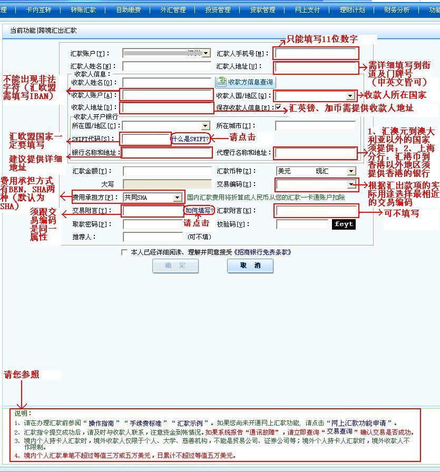The height and width of the screenshot is (472, 440).
Task: Click the SWIFT代码 input field
Action: tap(146, 139)
